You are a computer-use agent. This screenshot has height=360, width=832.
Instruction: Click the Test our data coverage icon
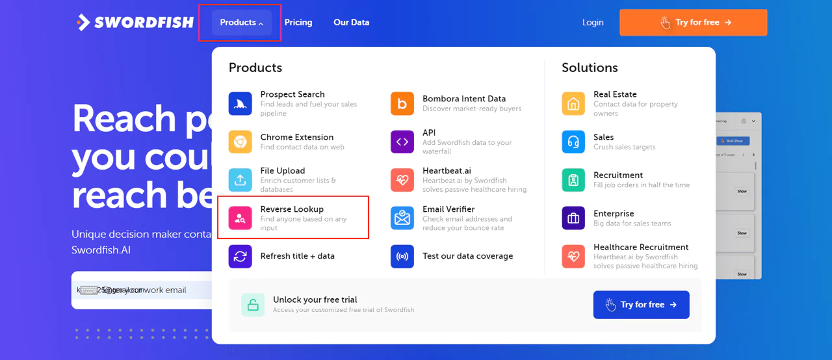(402, 256)
